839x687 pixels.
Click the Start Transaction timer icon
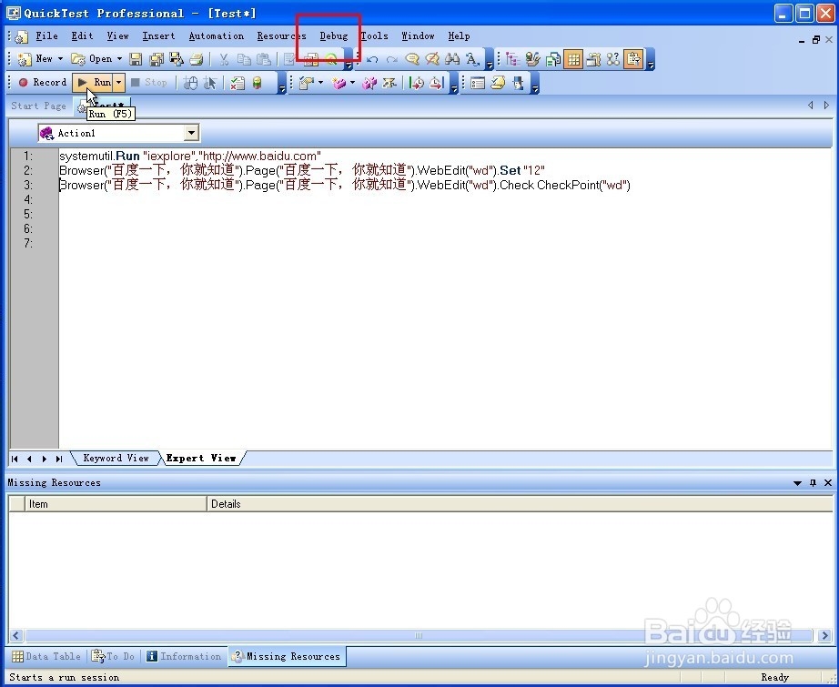pyautogui.click(x=416, y=83)
